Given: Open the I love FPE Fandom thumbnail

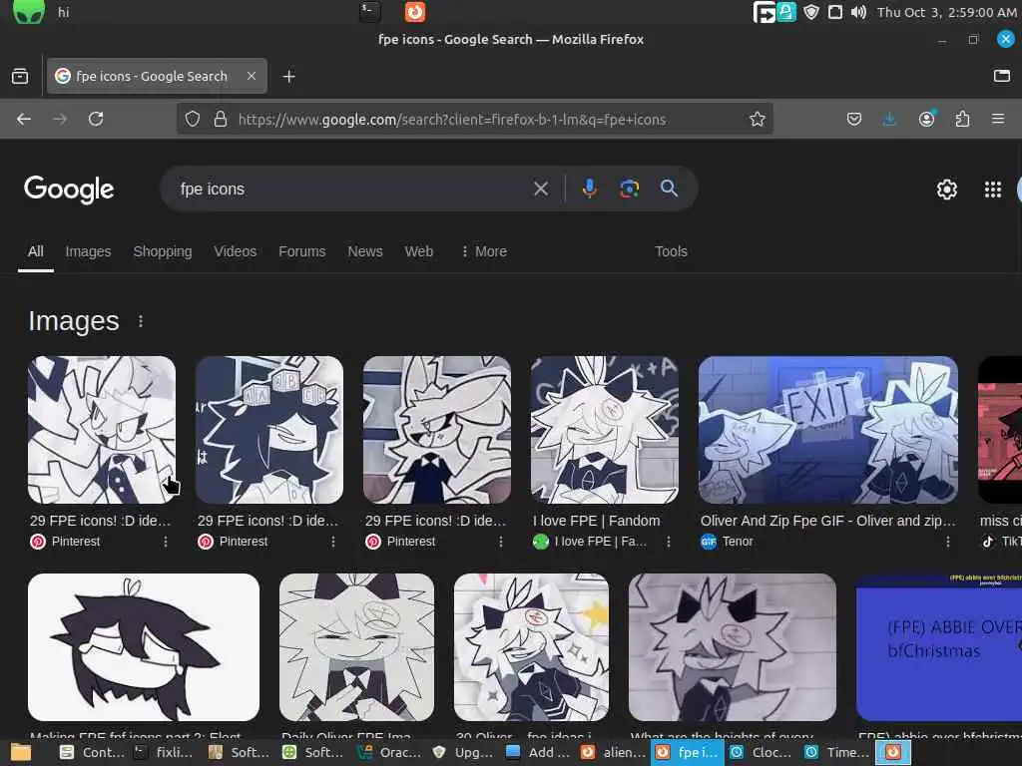Looking at the screenshot, I should point(604,430).
